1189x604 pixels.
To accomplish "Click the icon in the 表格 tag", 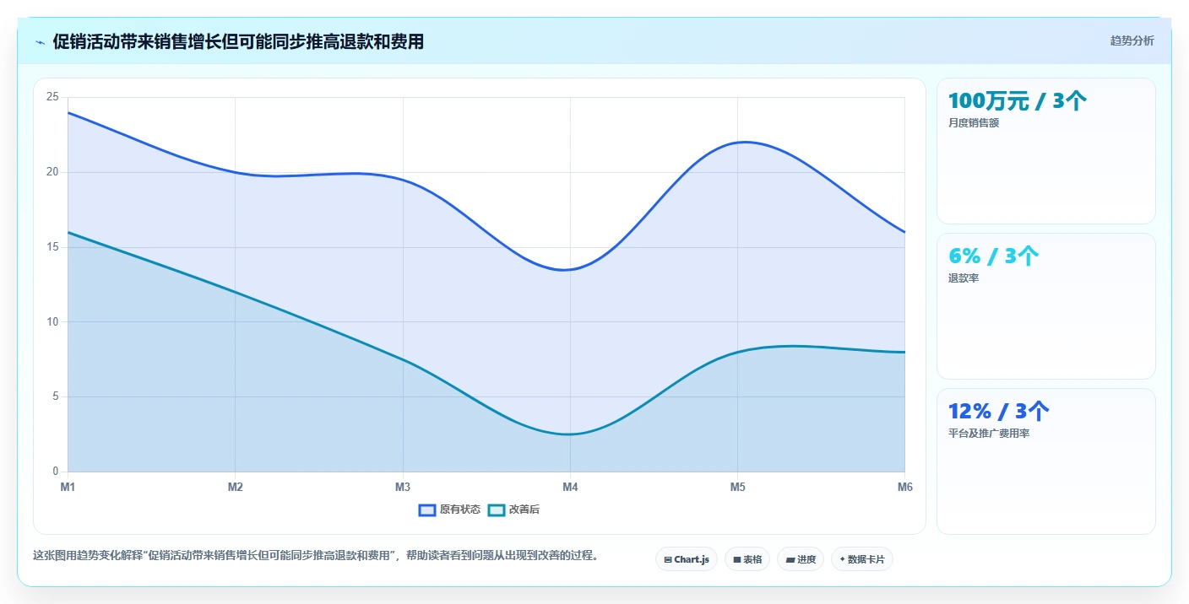I will coord(736,559).
